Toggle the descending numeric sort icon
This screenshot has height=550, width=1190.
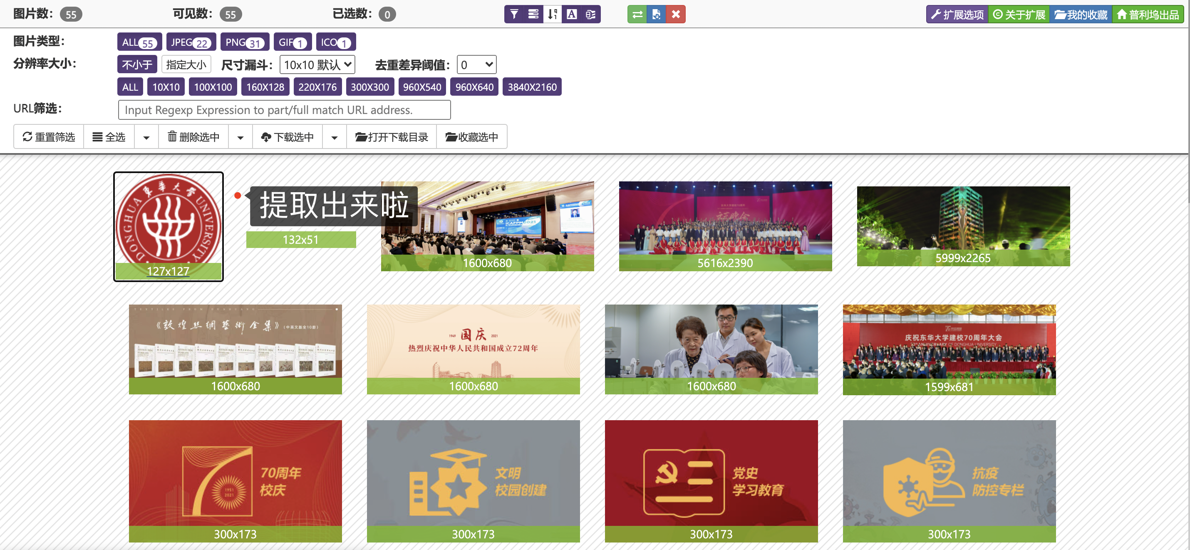click(553, 14)
